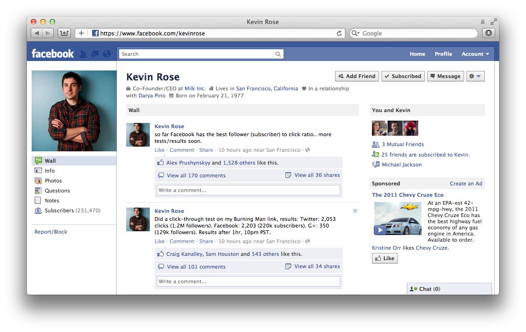The image size is (526, 332).
Task: Click the red-haired mutual friend thumbnail
Action: pos(411,128)
